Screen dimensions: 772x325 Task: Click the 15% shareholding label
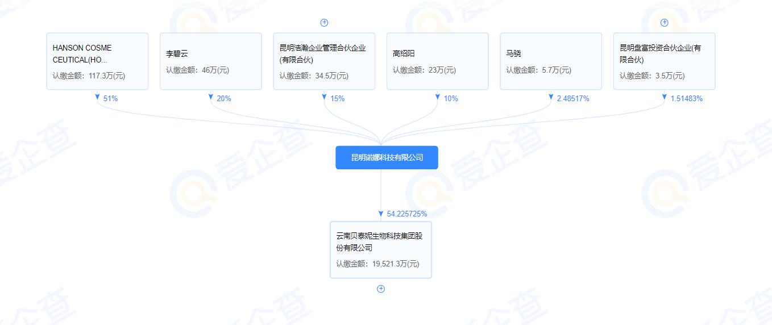(x=337, y=98)
